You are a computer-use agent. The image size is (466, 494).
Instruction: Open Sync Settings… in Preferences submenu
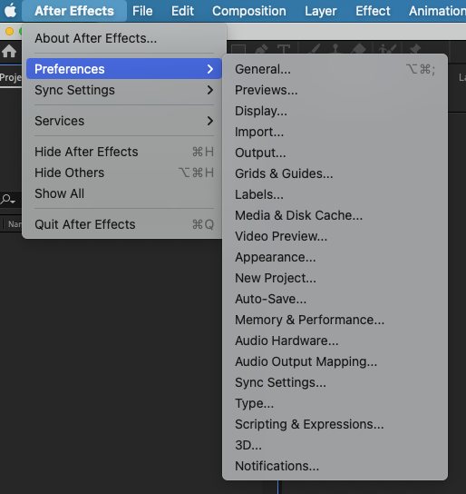(x=335, y=382)
